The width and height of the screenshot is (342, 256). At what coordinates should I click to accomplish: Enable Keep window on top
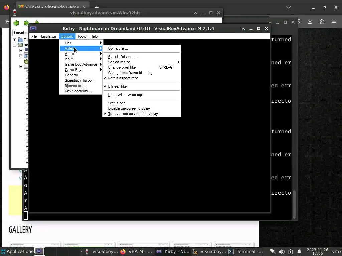pos(142,95)
